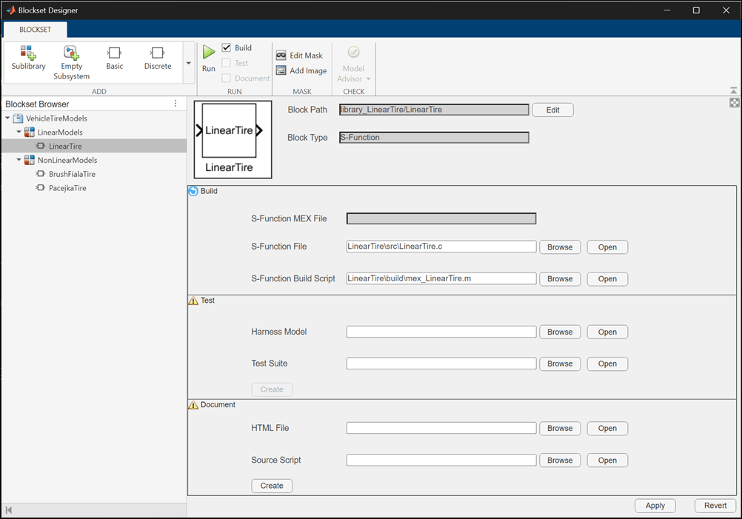Viewport: 742px width, 519px height.
Task: Enable the Document checkbox
Action: pos(227,78)
